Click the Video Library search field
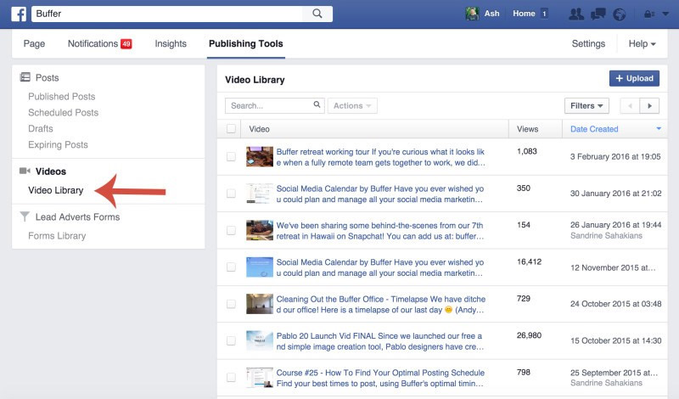Viewport: 679px width, 399px height. [269, 106]
